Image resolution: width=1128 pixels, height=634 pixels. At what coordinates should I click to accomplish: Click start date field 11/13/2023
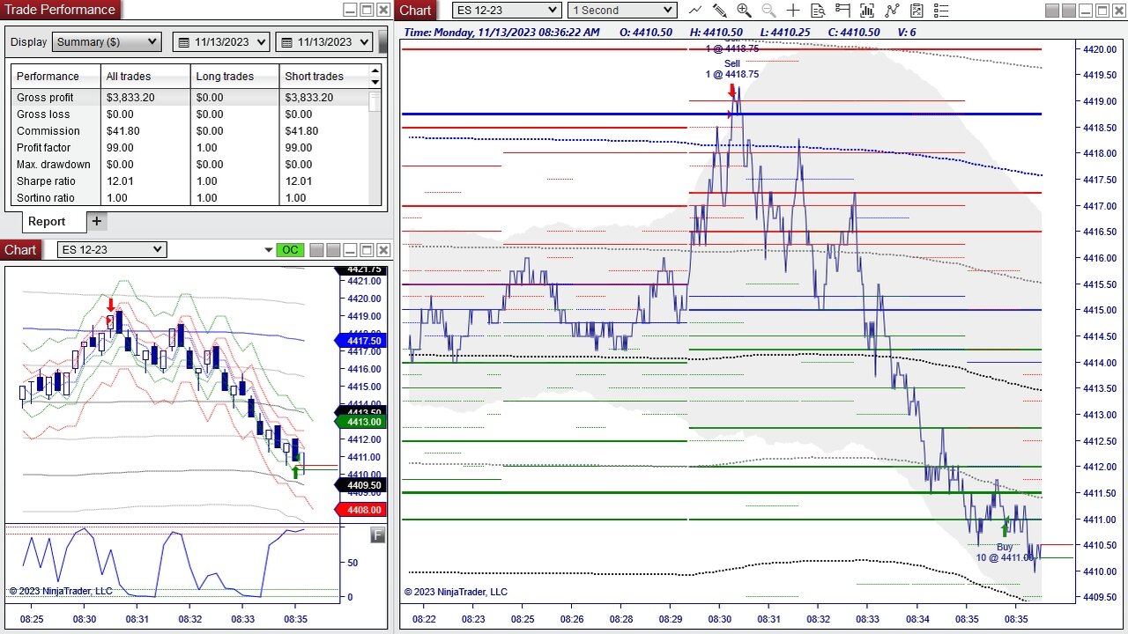click(222, 42)
